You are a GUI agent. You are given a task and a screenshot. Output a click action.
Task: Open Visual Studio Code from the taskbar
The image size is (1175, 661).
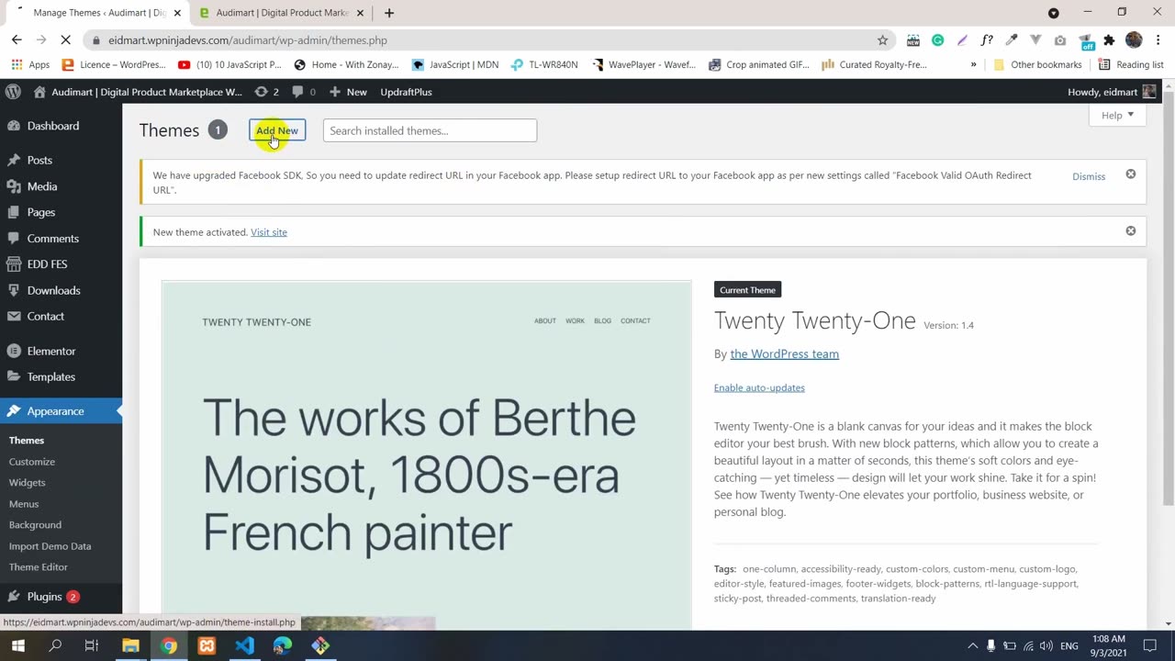[x=244, y=646]
